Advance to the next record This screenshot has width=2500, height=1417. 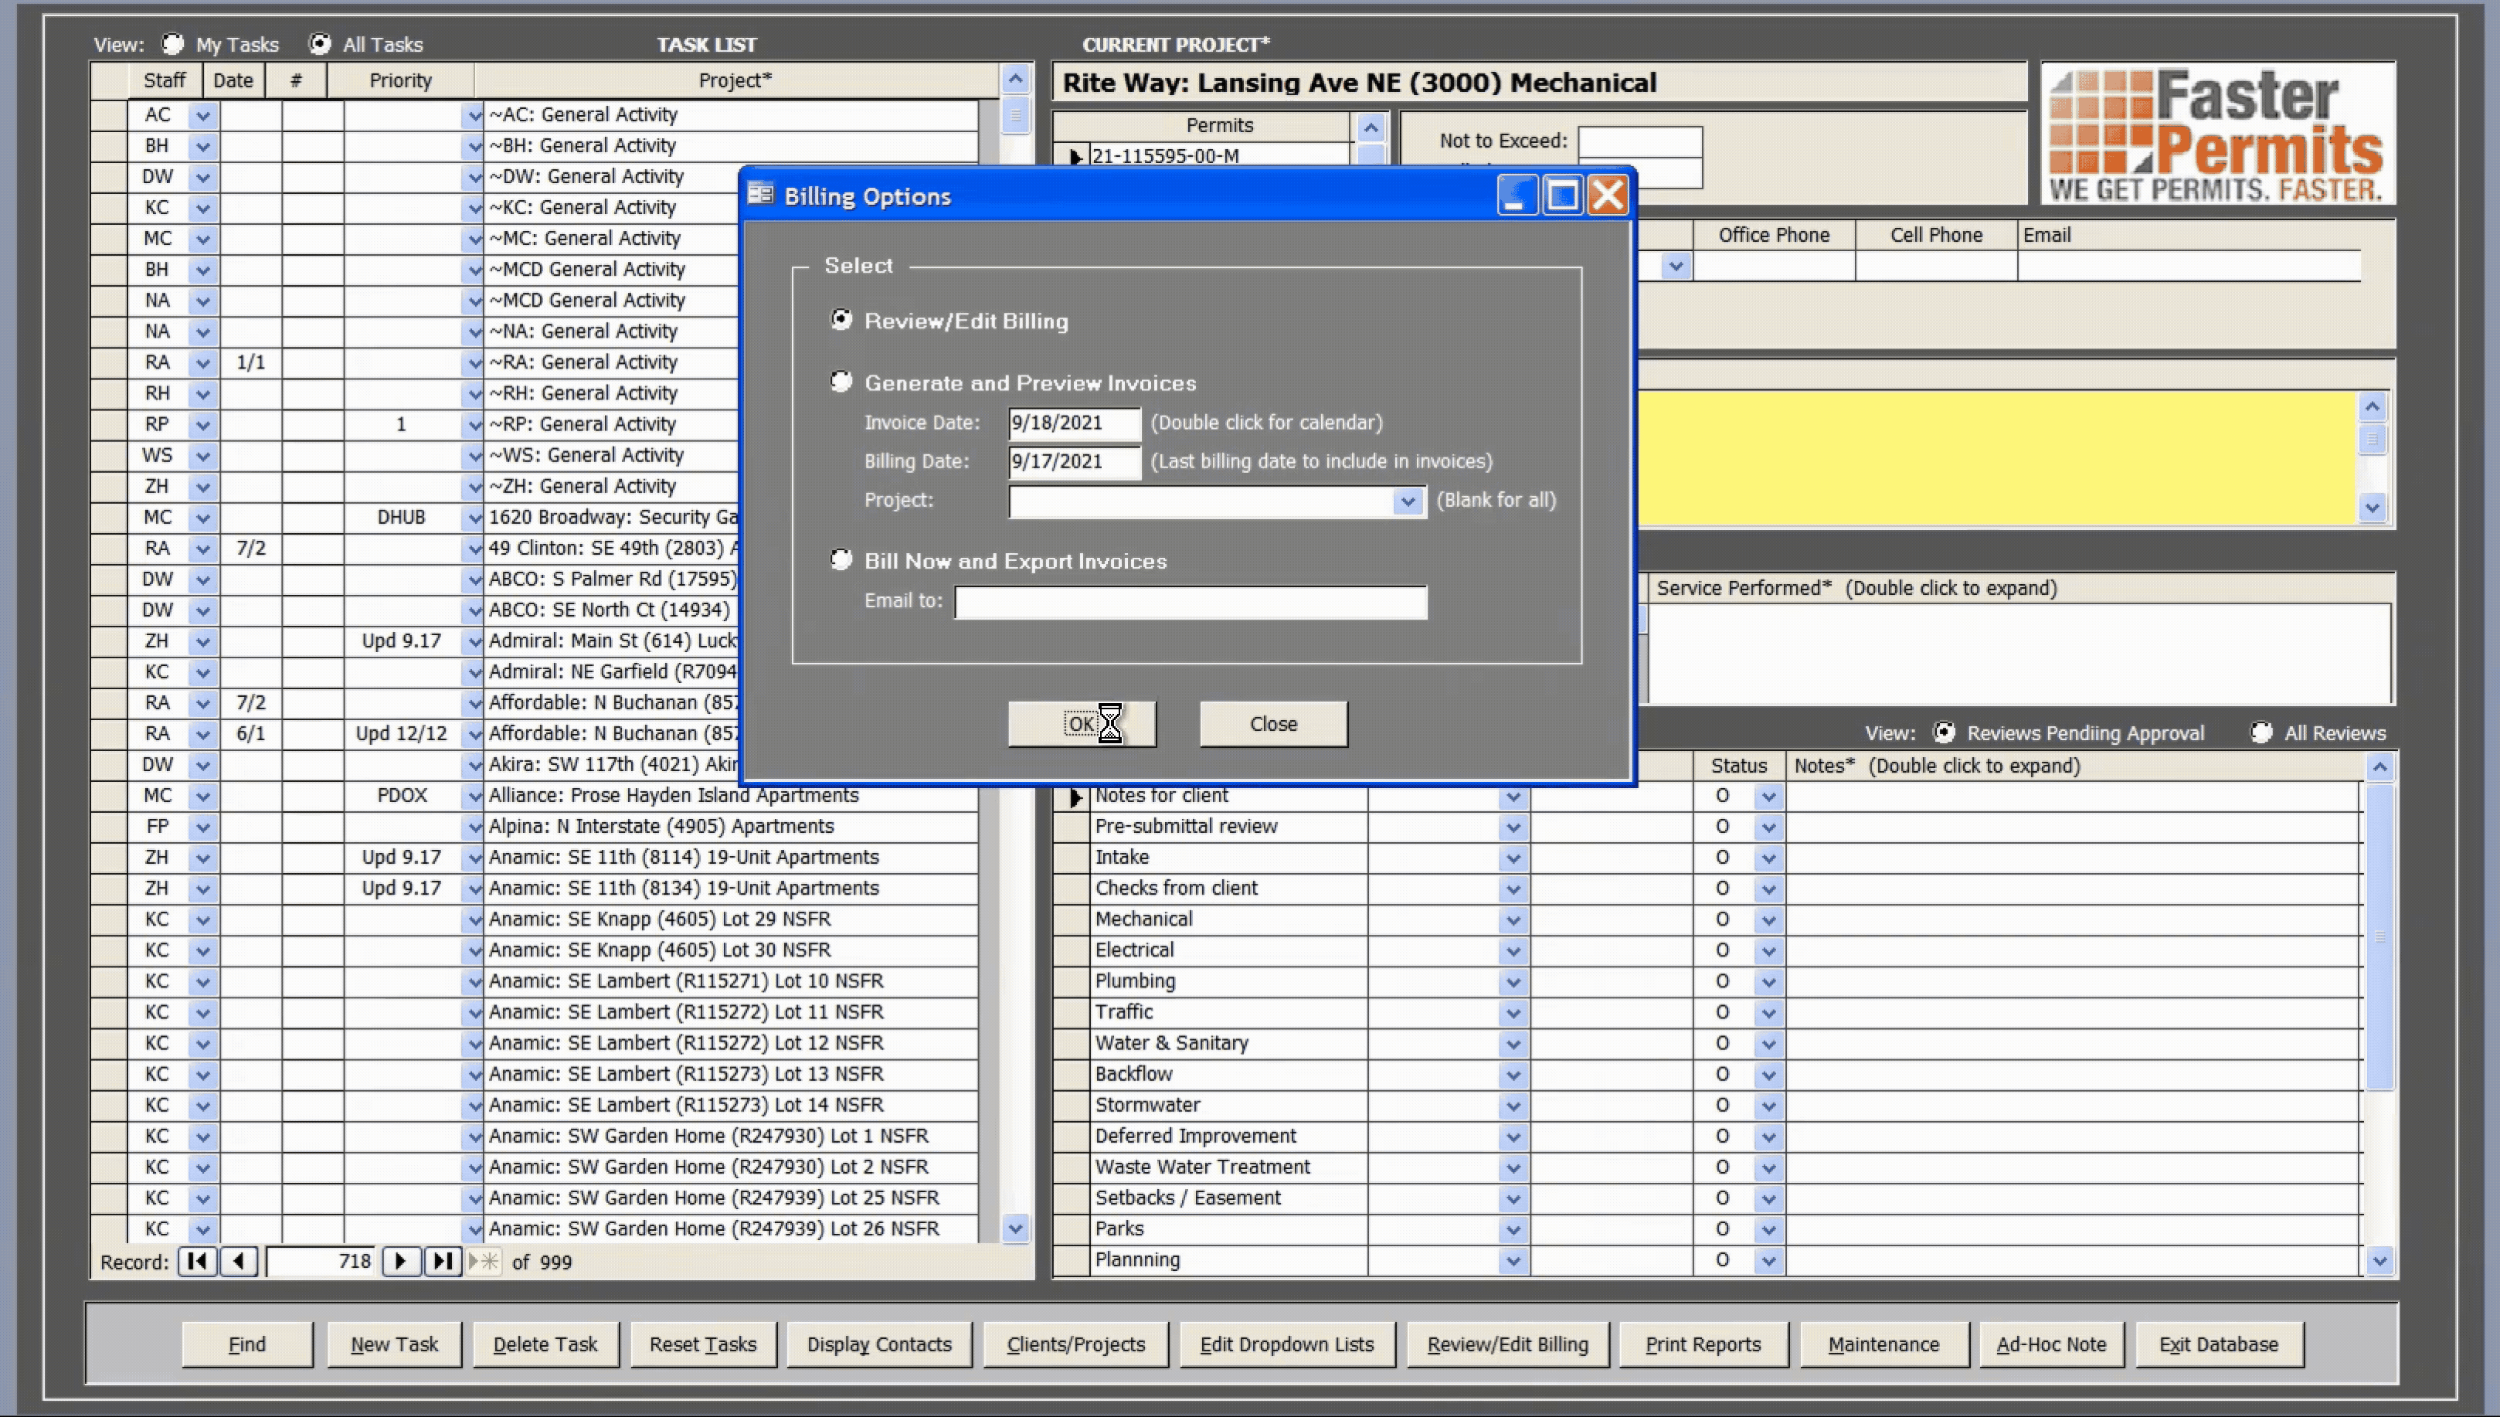[401, 1261]
